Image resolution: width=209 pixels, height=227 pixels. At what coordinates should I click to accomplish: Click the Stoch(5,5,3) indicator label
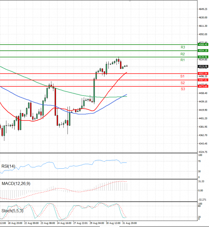[12, 211]
